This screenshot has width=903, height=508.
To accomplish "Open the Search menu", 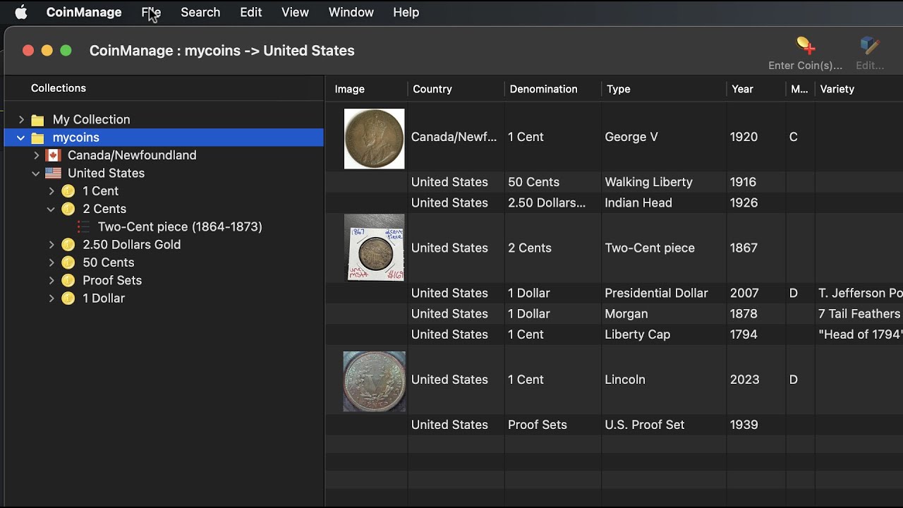I will (200, 12).
